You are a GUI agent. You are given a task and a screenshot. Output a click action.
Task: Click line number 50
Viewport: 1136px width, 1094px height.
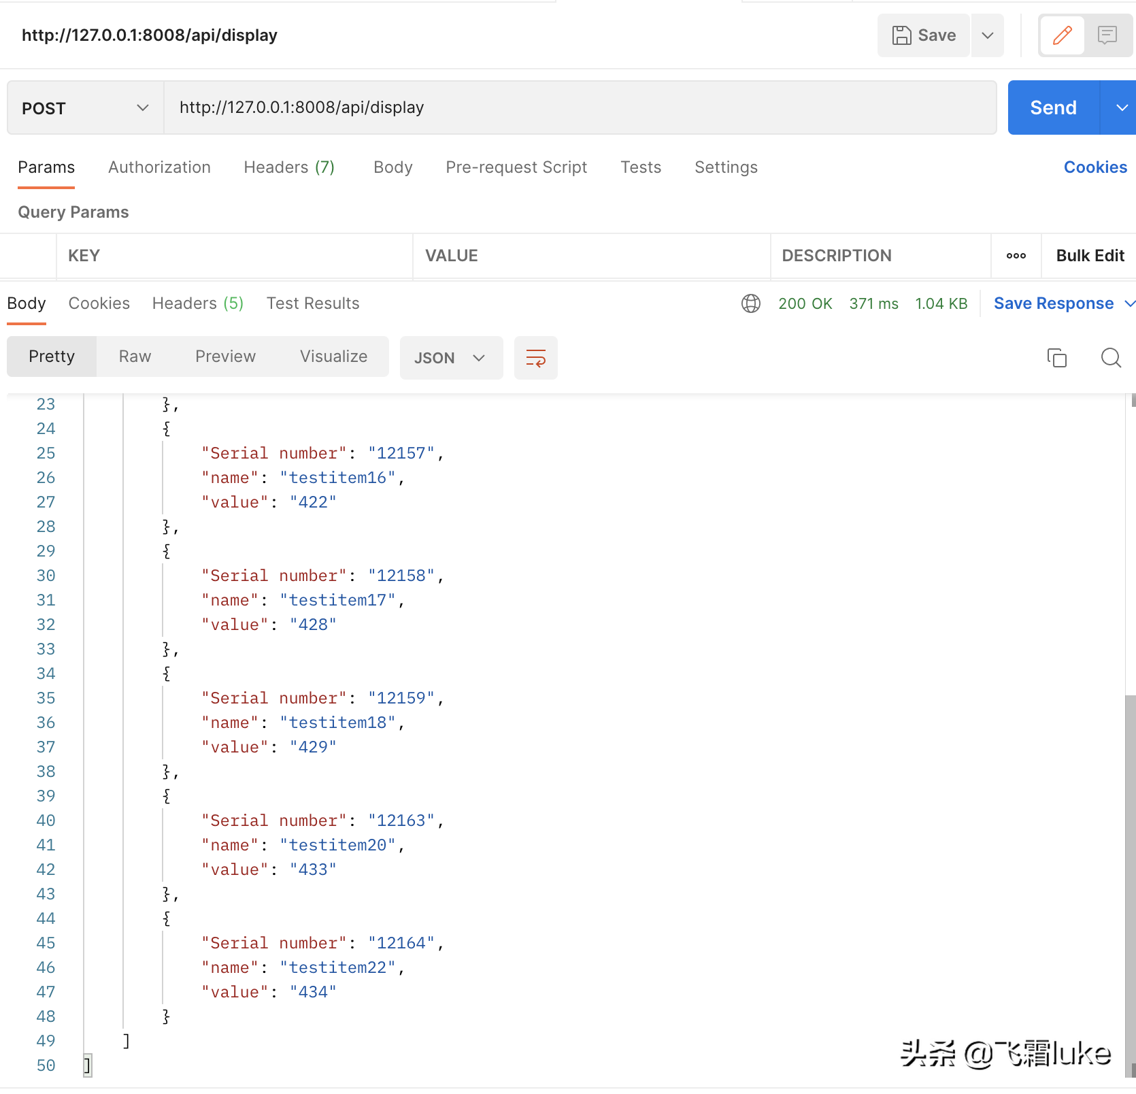tap(46, 1066)
